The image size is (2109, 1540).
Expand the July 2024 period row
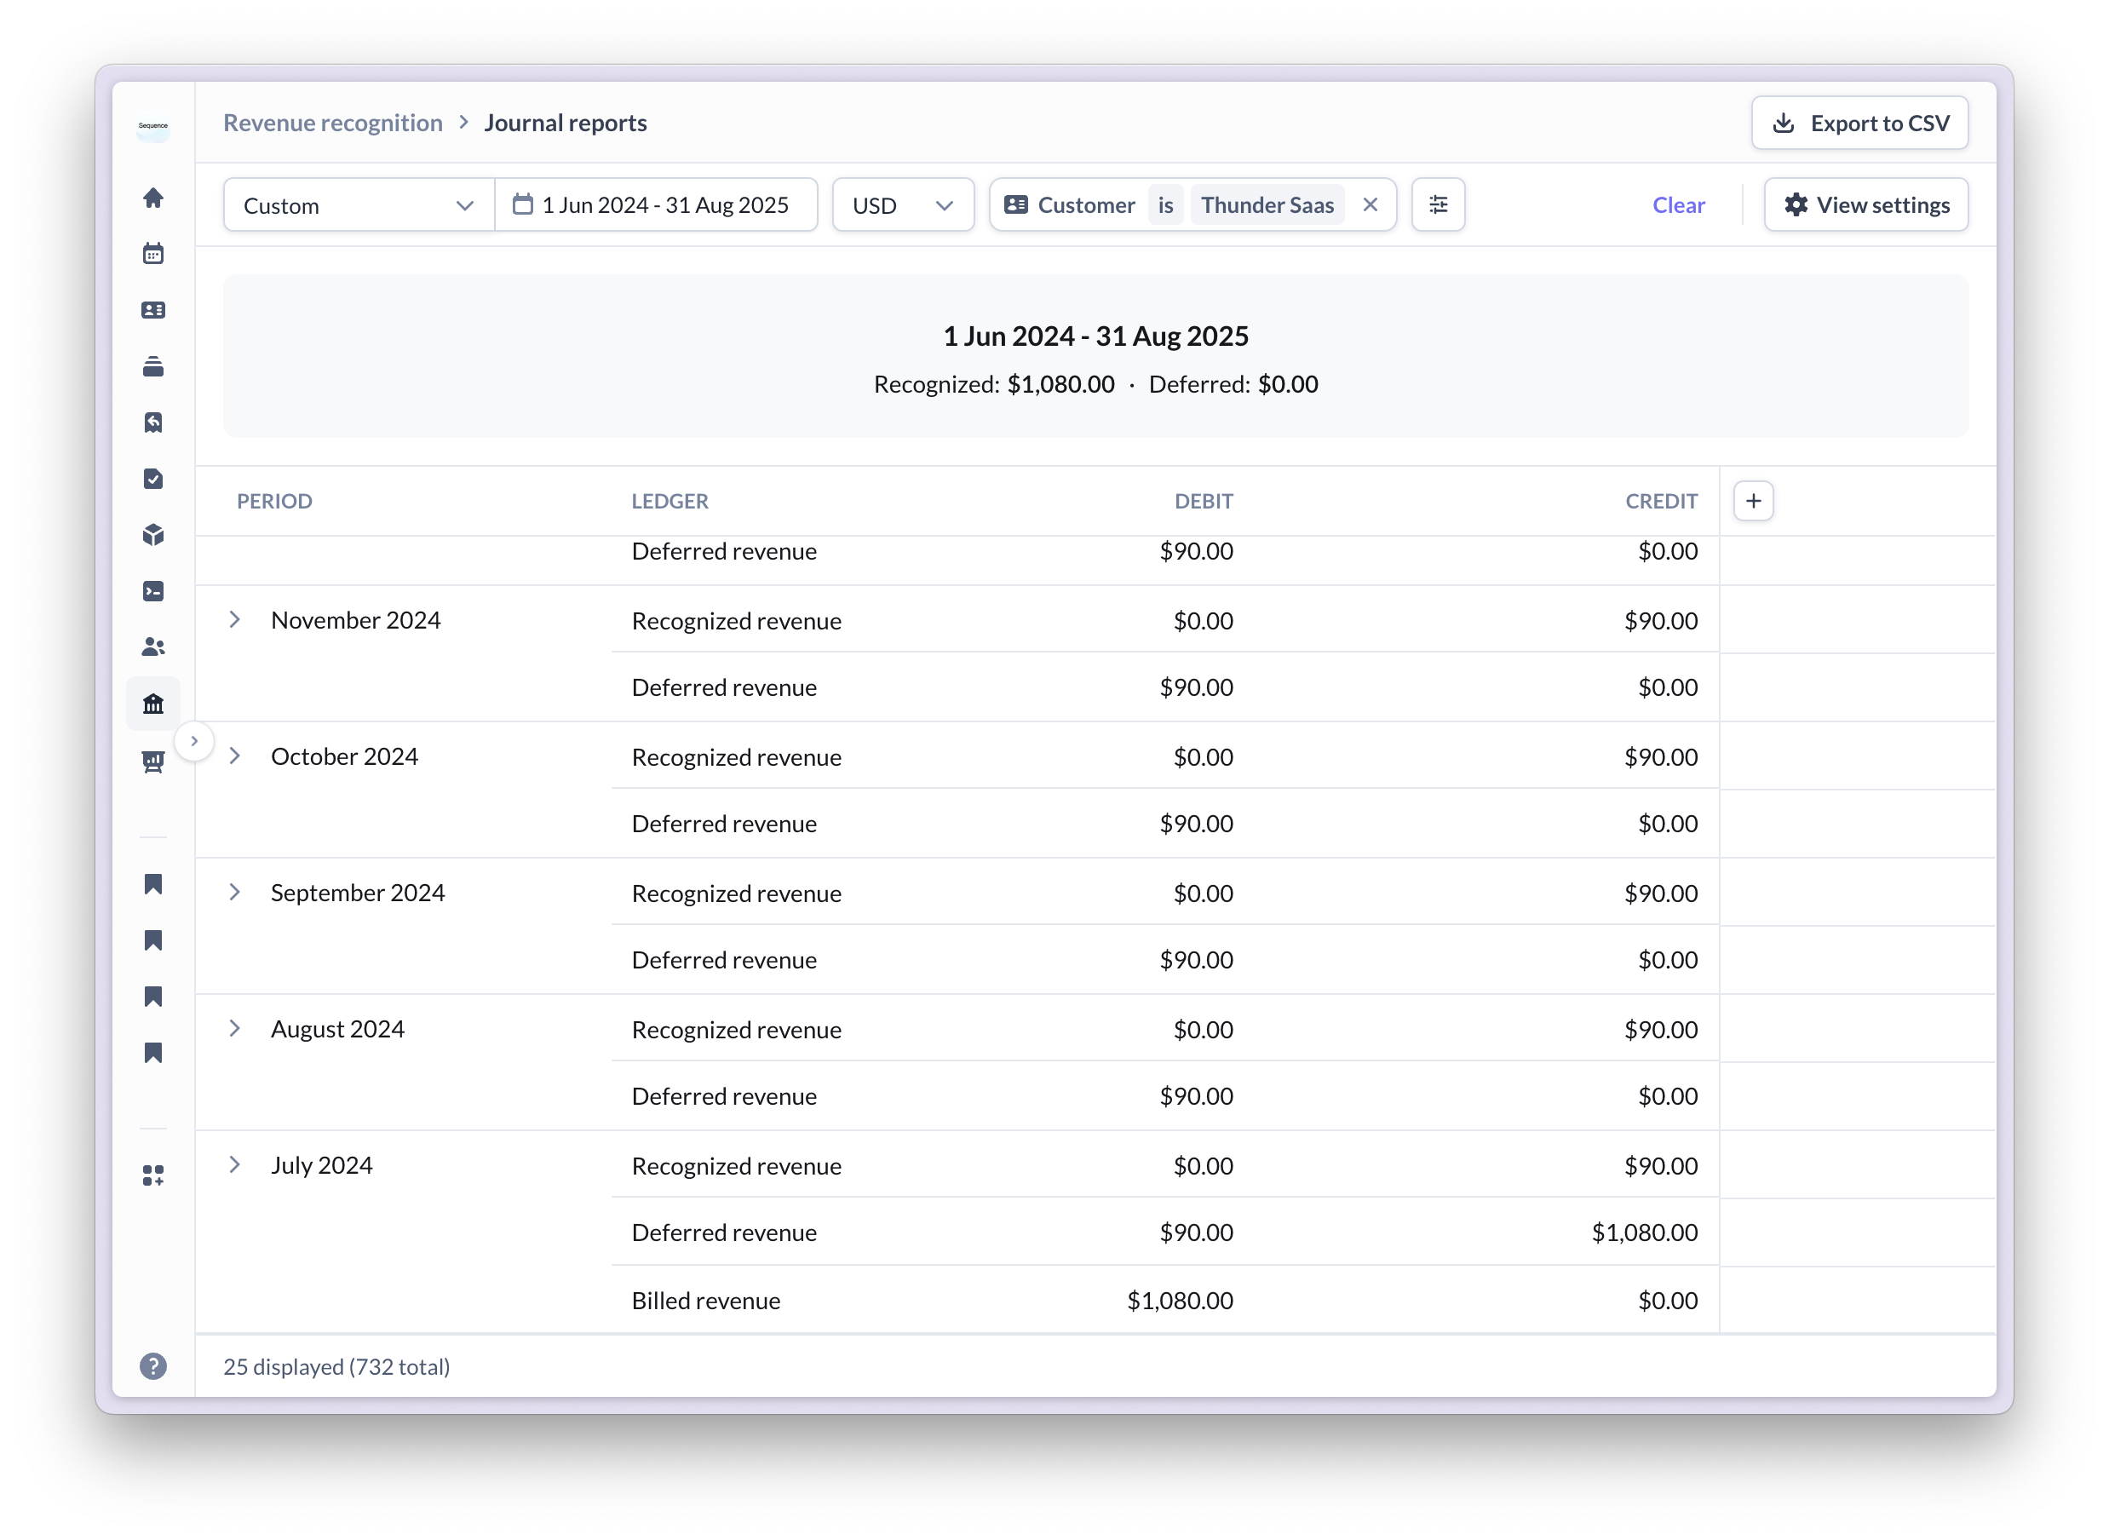235,1164
